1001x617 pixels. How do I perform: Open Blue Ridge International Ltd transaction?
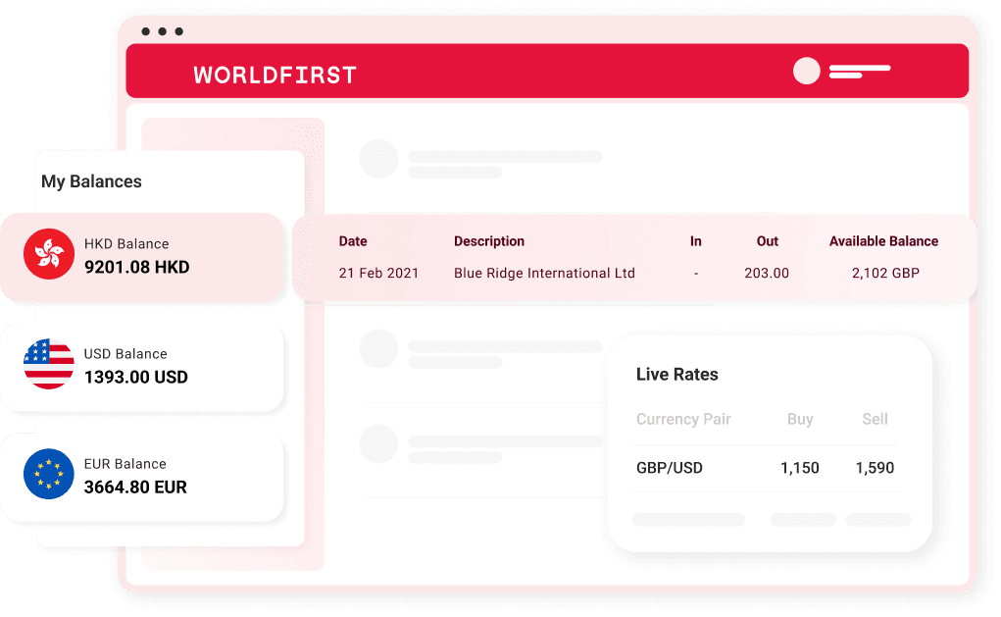click(x=544, y=274)
